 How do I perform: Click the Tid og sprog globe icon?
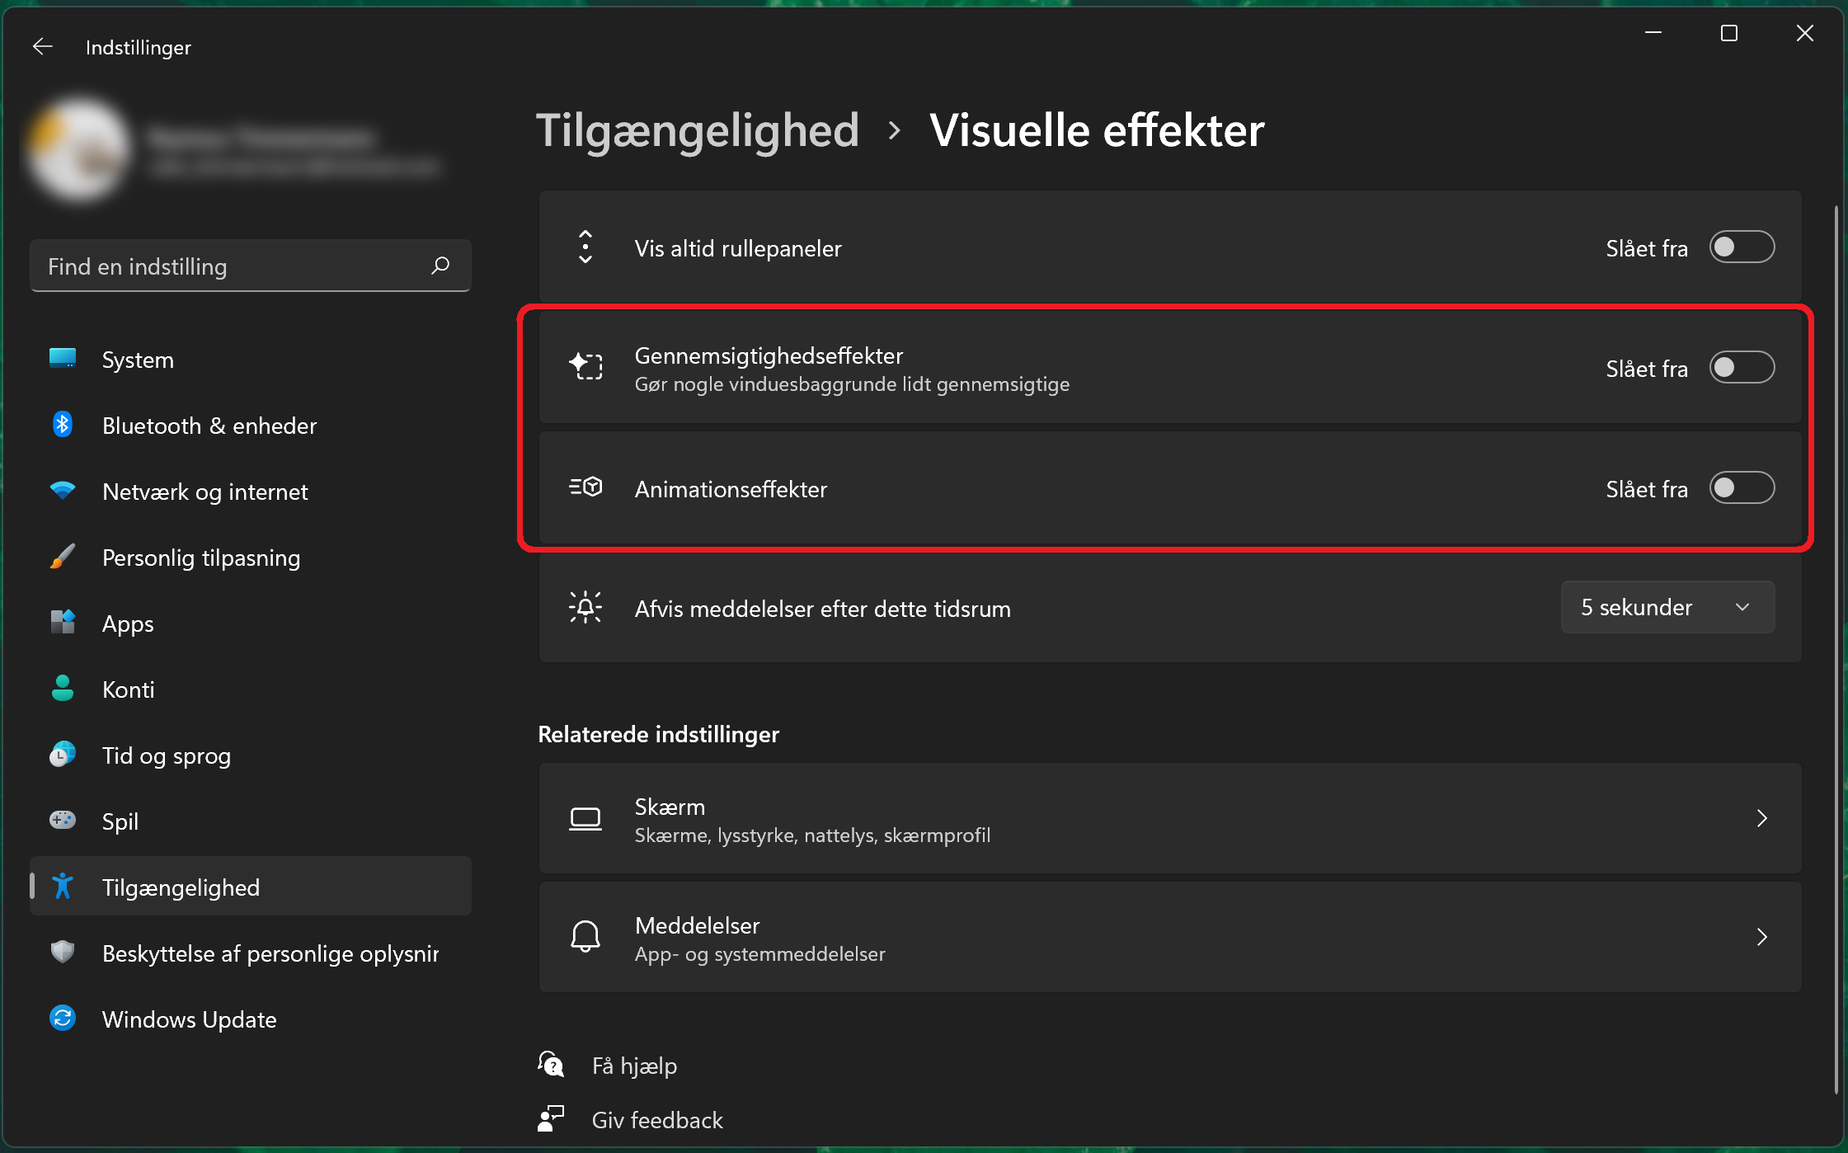click(x=63, y=755)
